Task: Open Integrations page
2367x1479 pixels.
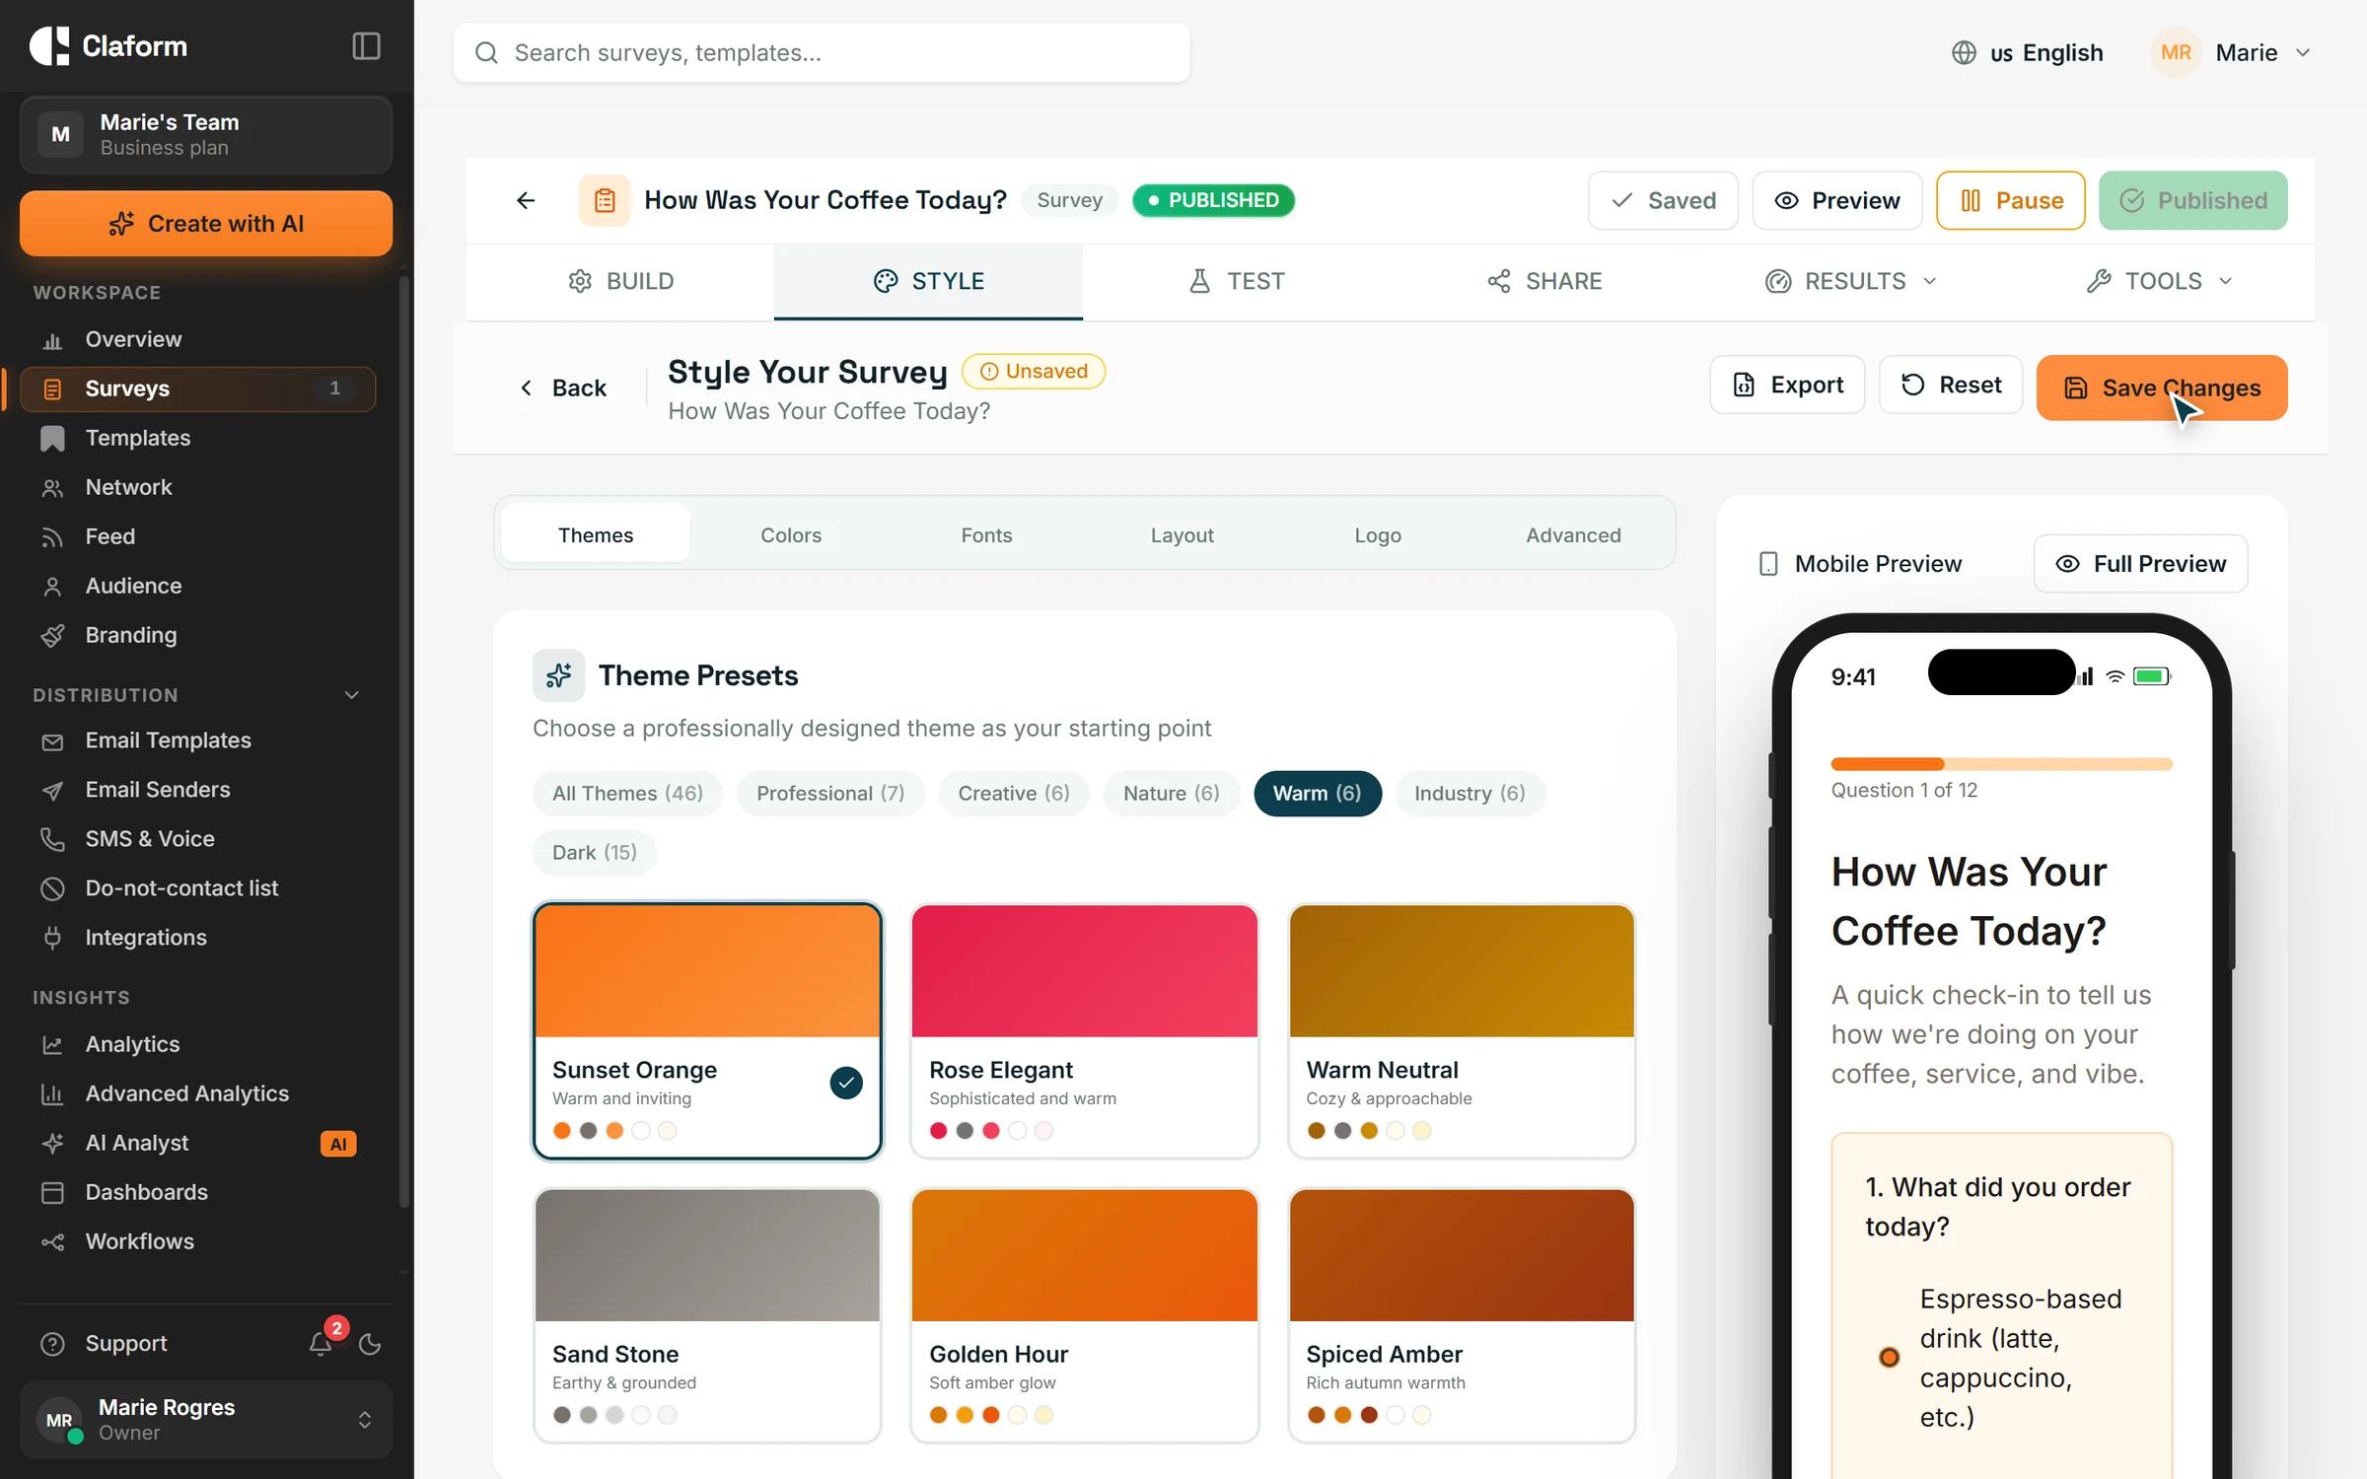Action: point(197,938)
